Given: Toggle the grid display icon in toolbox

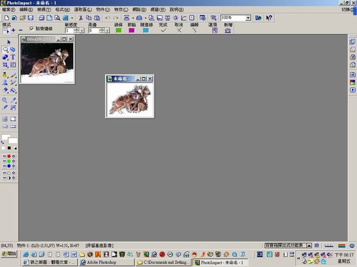Looking at the screenshot, I should tap(5, 119).
